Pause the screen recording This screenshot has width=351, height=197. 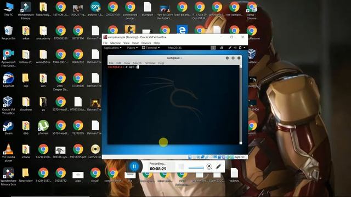(134, 166)
